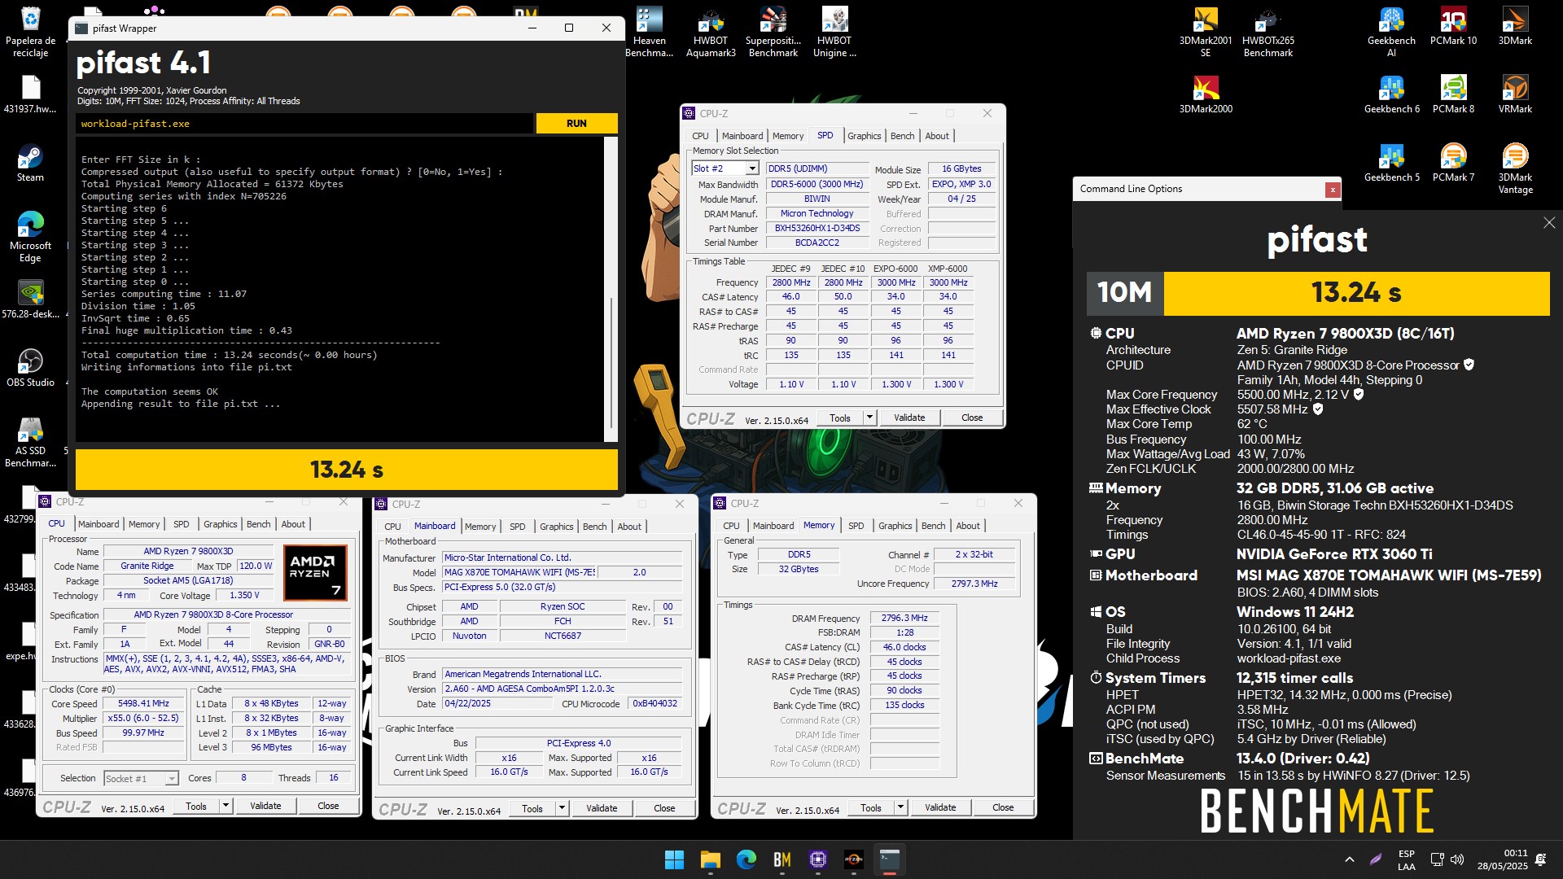
Task: Open the Papelera de reciclaje desktop icon
Action: click(30, 33)
